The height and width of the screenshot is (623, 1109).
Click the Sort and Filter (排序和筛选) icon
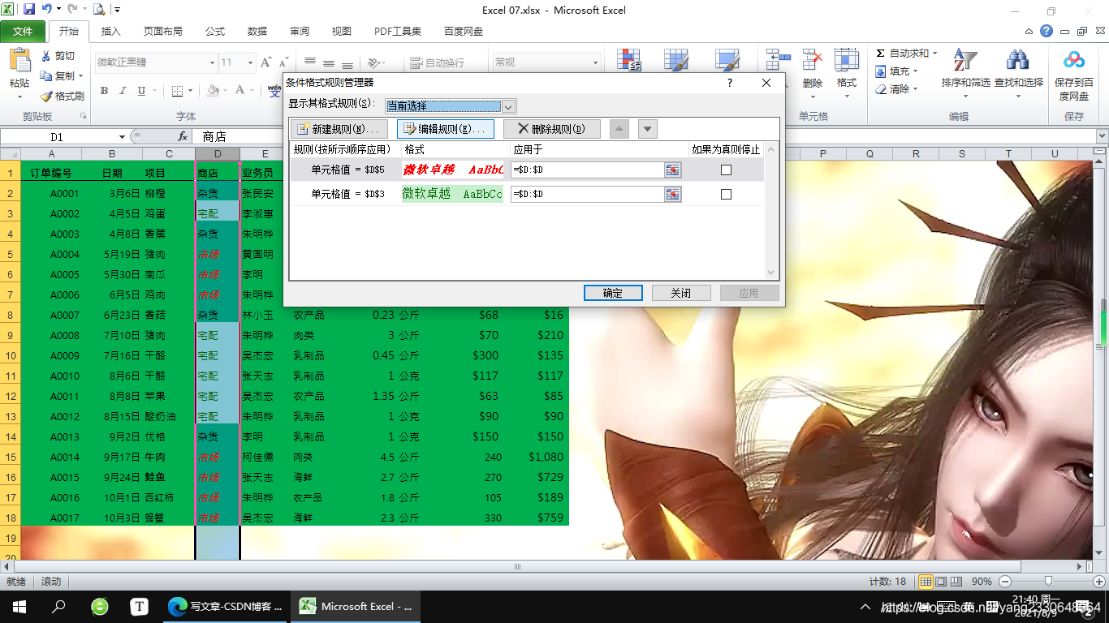coord(964,61)
